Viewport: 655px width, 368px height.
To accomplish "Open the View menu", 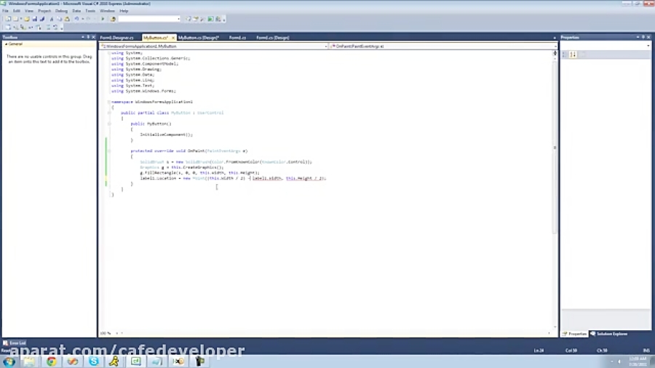I will click(29, 11).
